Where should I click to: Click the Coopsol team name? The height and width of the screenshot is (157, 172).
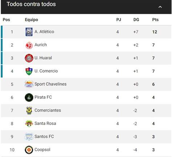pyautogui.click(x=42, y=150)
